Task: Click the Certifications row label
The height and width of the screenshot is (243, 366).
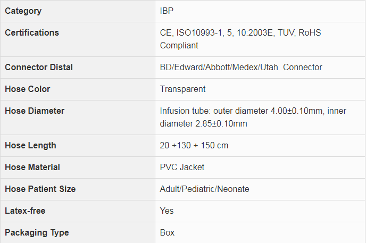Action: coord(32,32)
